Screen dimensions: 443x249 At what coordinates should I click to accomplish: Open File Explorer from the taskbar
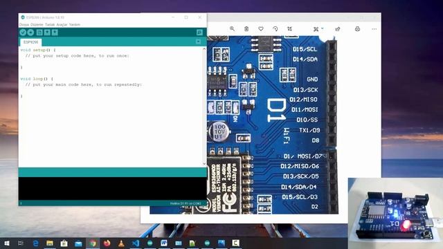50,243
